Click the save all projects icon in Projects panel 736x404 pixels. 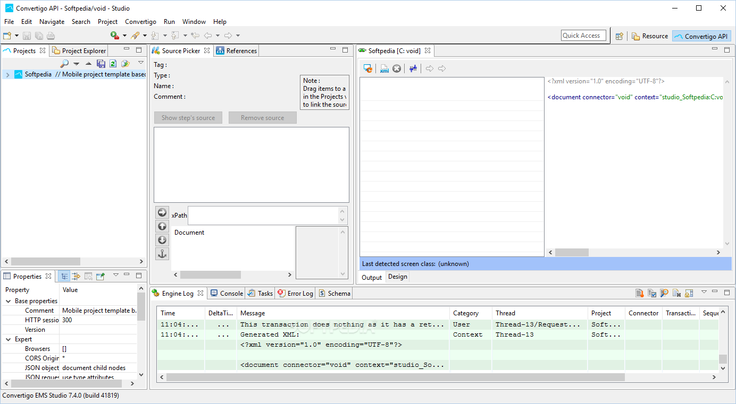pyautogui.click(x=101, y=64)
